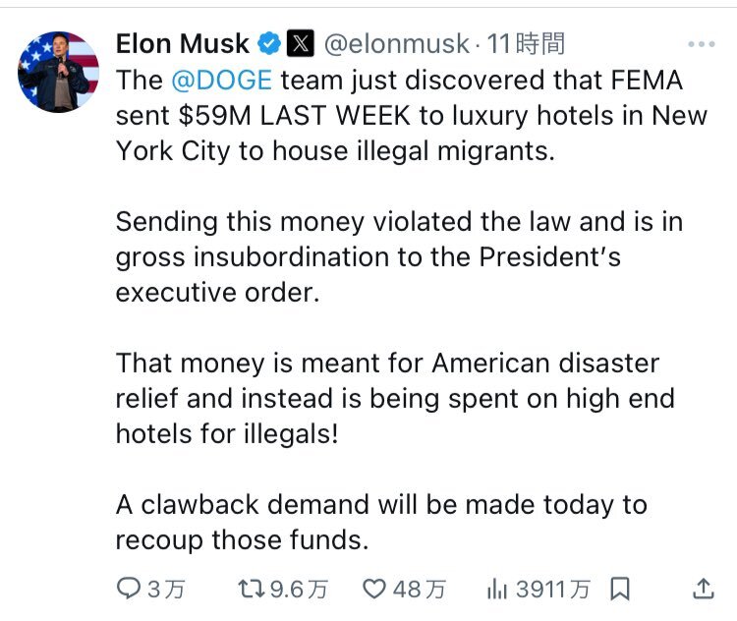Click the 48万 likes count
The image size is (737, 621).
tap(419, 589)
